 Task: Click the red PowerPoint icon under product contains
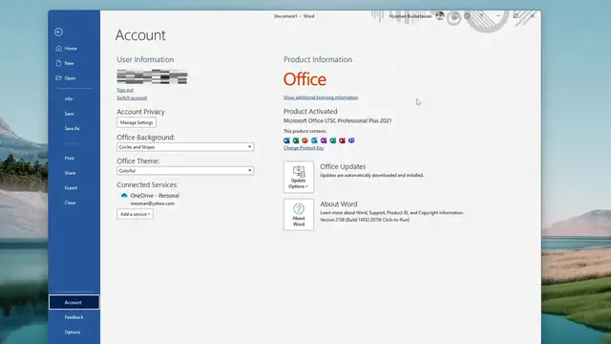(x=305, y=140)
